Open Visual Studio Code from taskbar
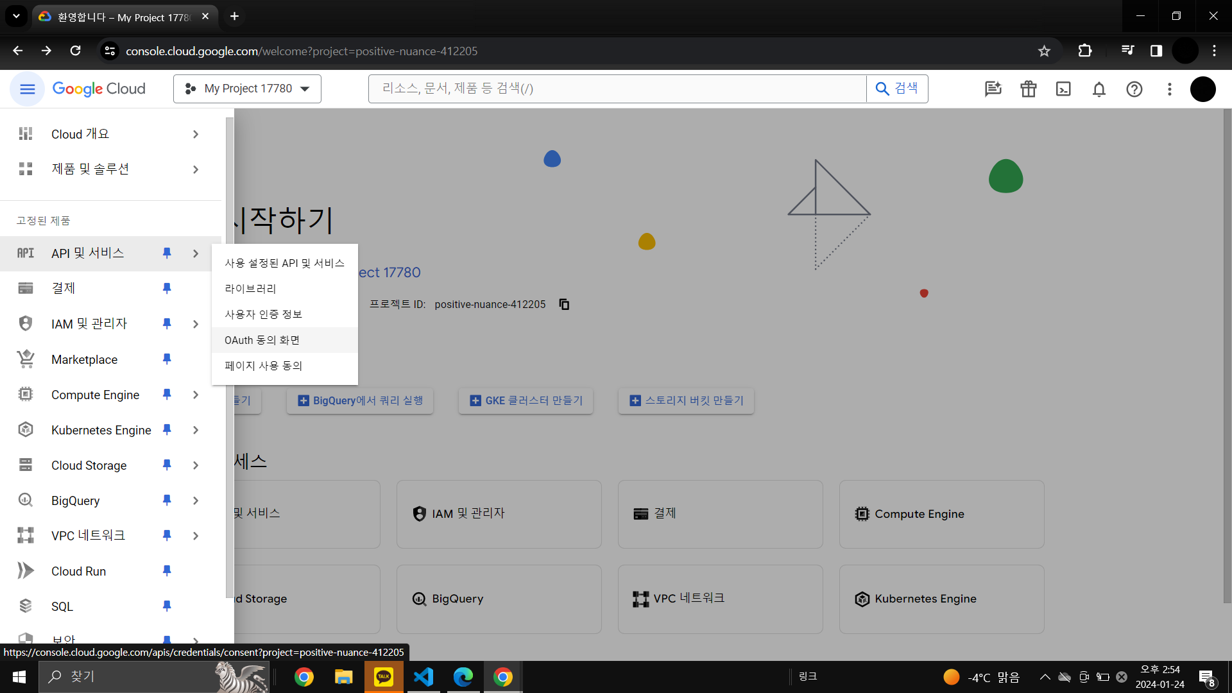This screenshot has width=1232, height=693. click(x=424, y=677)
